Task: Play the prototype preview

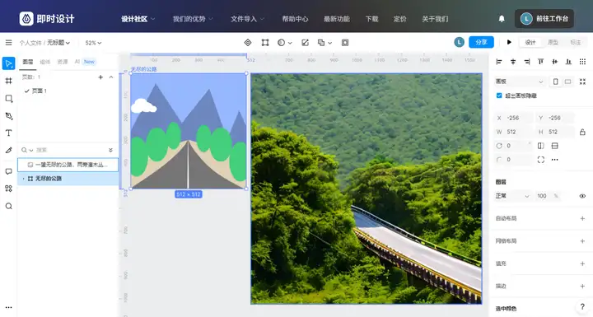Action: 509,42
